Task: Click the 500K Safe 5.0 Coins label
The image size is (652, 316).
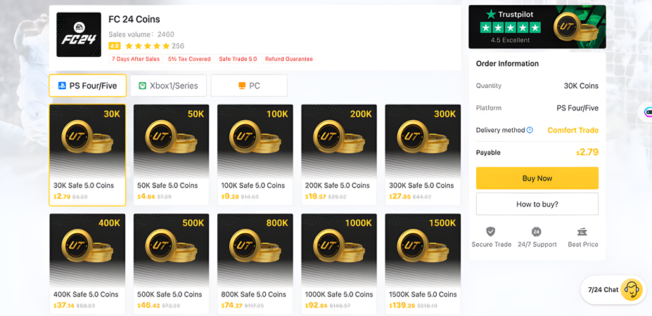Action: click(170, 294)
